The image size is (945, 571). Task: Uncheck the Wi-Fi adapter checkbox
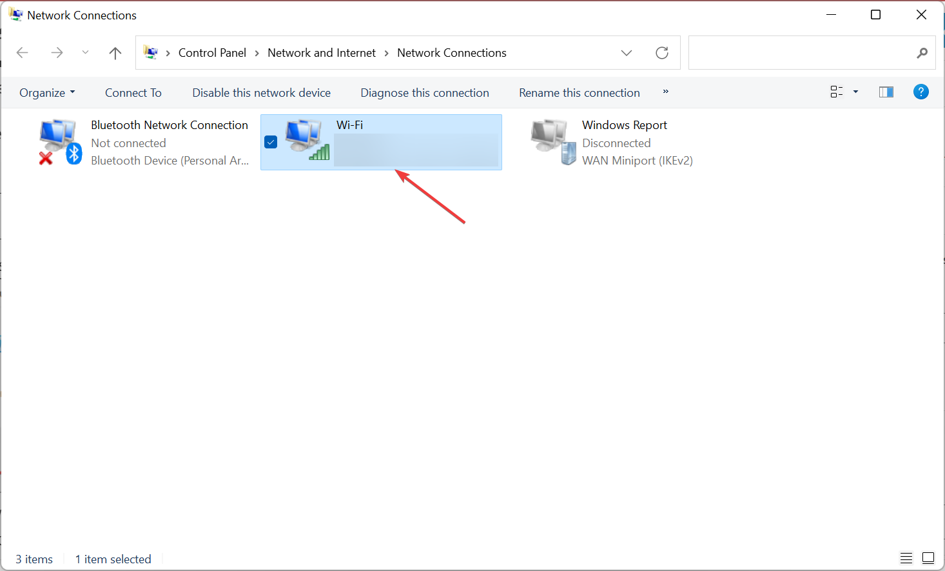click(271, 142)
